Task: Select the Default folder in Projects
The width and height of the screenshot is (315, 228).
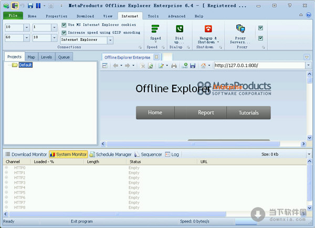Action: 26,65
